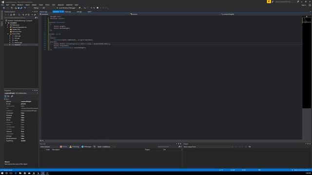Click the TypeString value double in Properties
312x175 pixels.
23,140
